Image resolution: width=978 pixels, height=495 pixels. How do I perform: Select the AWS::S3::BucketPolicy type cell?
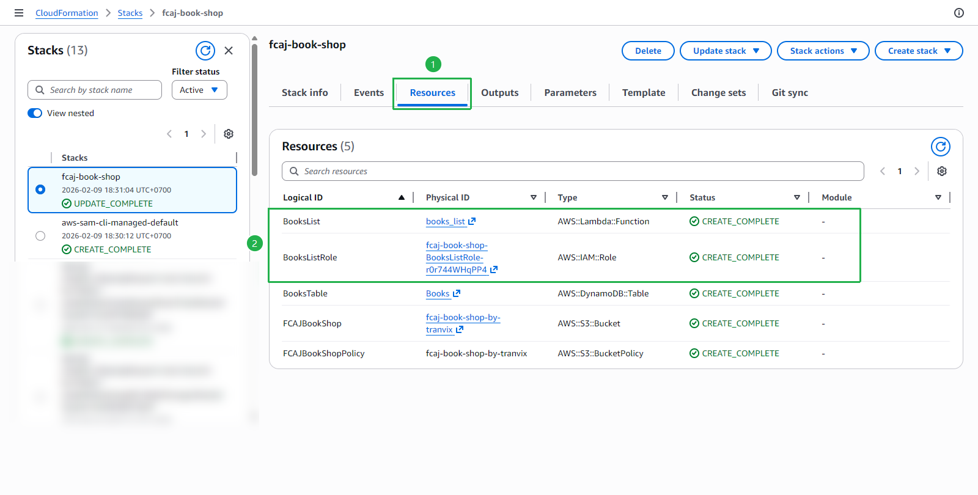[600, 353]
